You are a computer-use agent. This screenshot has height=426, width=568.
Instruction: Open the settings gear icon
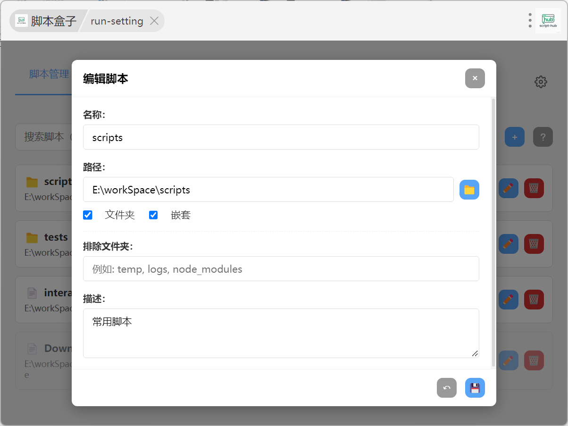(540, 82)
